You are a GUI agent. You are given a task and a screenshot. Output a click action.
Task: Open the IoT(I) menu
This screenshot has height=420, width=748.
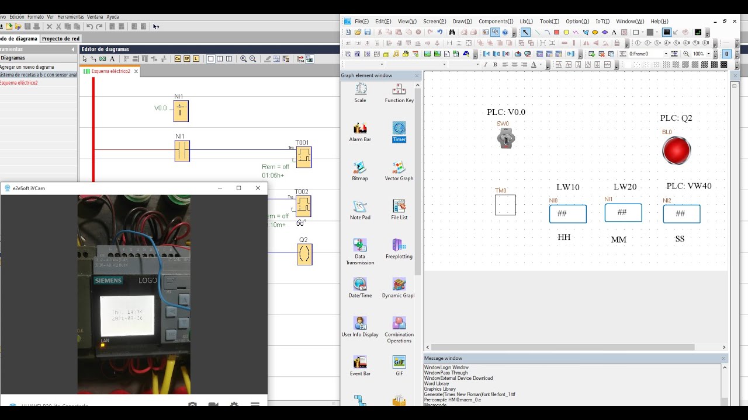point(602,21)
